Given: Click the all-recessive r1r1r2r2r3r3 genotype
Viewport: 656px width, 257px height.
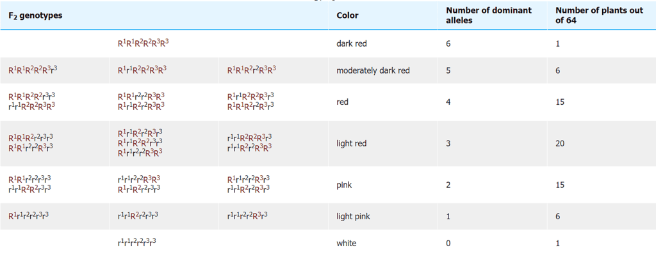Looking at the screenshot, I should pyautogui.click(x=137, y=243).
